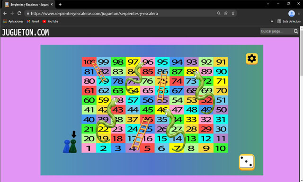Click the snake head at square 88
303x182 pixels.
pyautogui.click(x=196, y=74)
